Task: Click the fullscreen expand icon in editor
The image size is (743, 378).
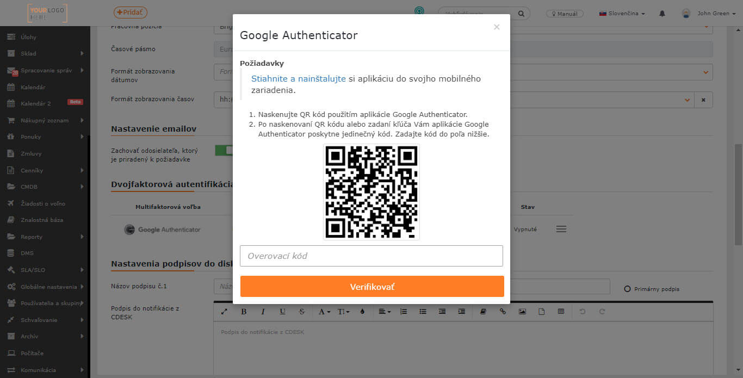Action: 224,312
